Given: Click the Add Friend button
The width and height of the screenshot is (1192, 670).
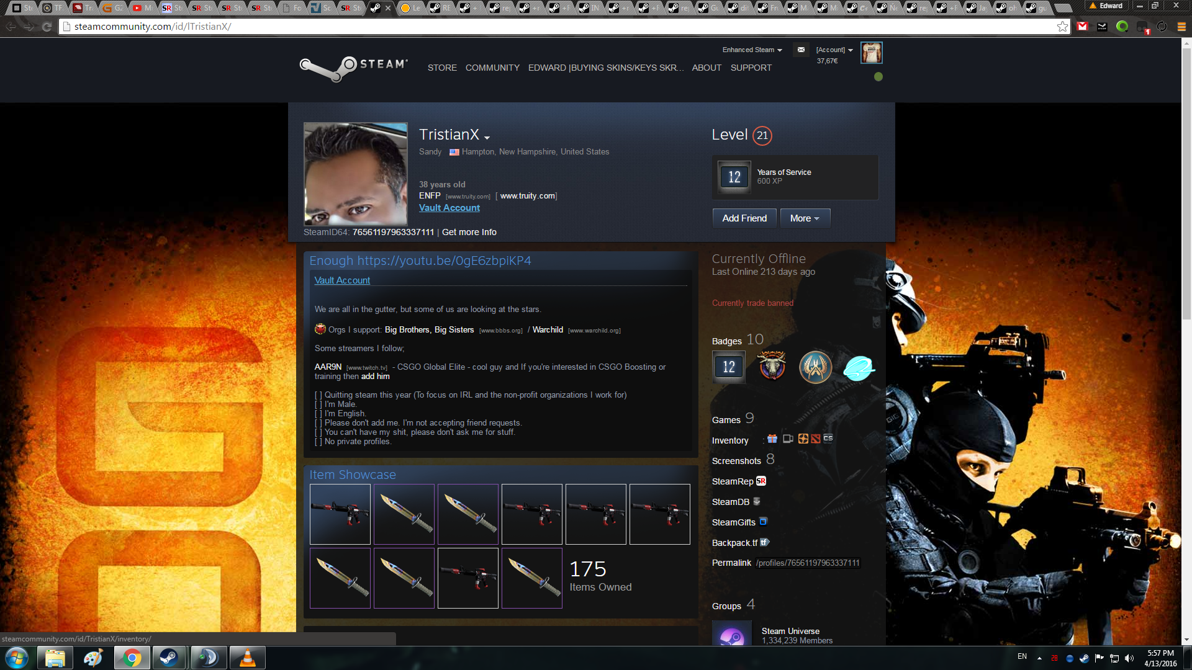Looking at the screenshot, I should (x=744, y=218).
